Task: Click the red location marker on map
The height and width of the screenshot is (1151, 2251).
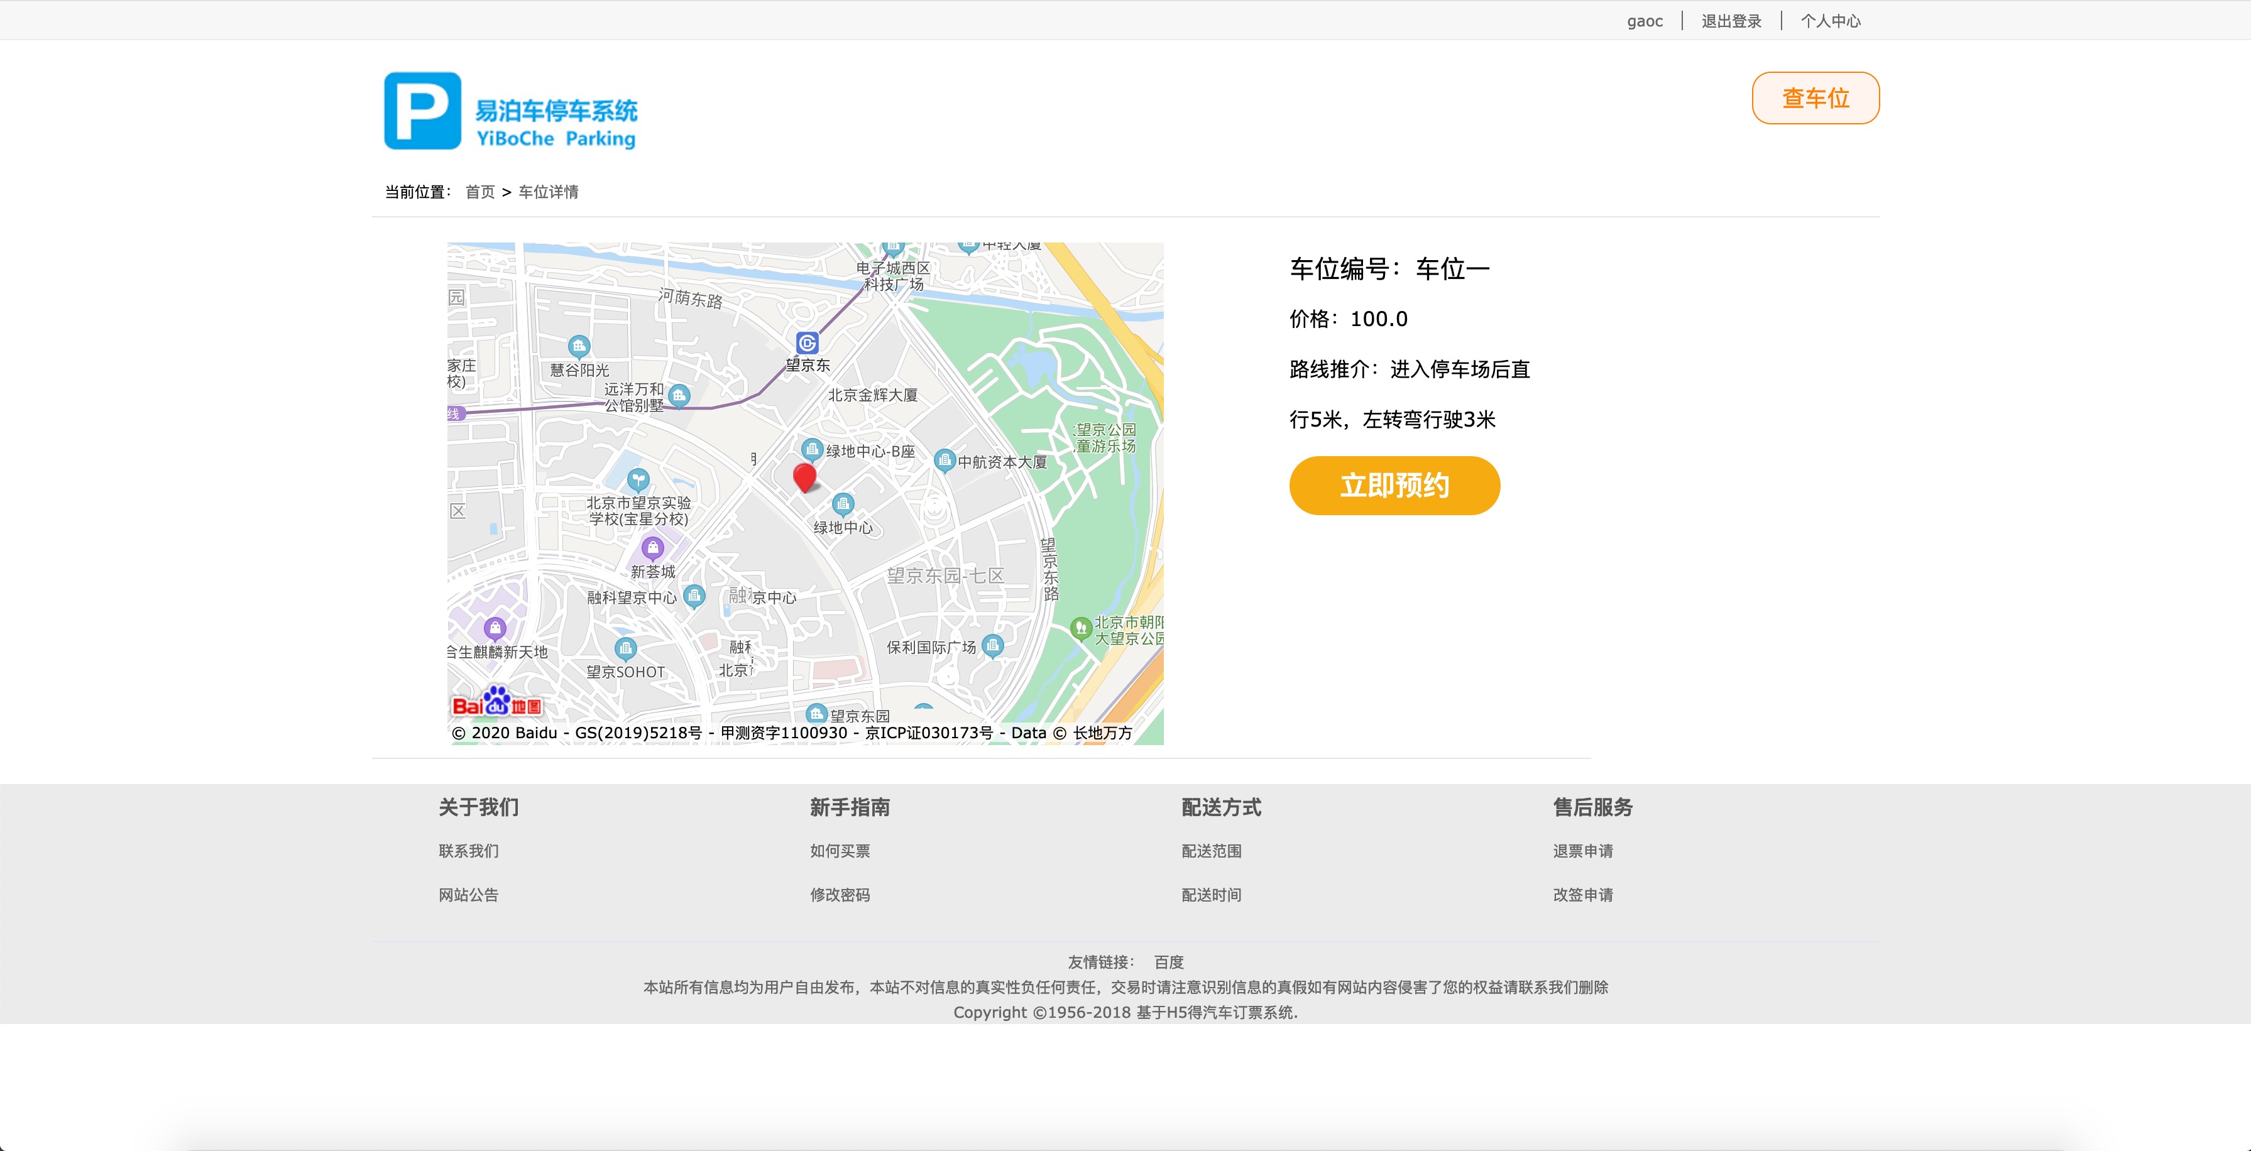Action: pyautogui.click(x=805, y=477)
